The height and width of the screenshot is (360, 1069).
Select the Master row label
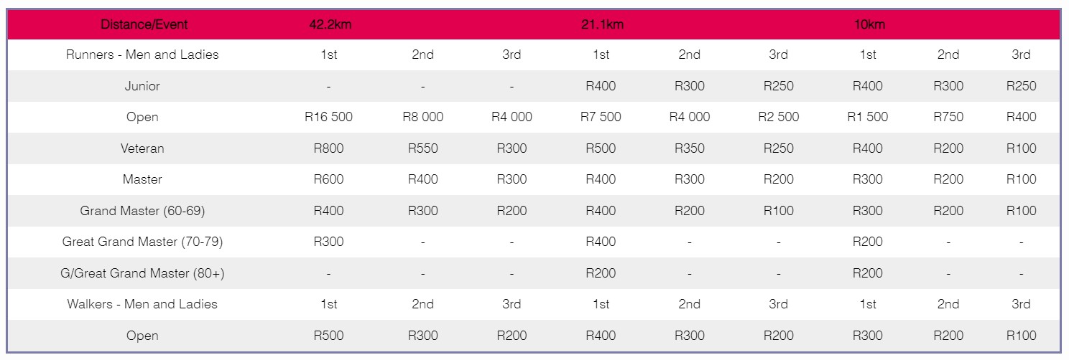click(142, 179)
